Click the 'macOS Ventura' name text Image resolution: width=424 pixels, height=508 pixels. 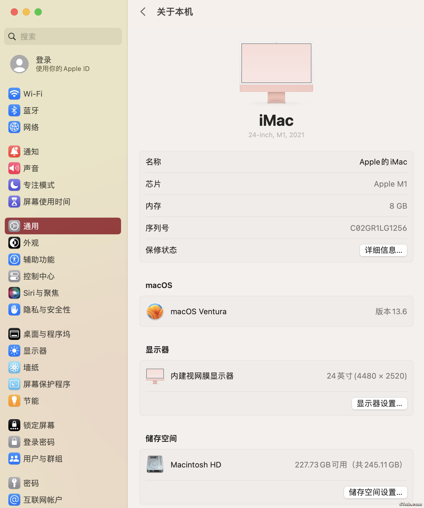(x=199, y=312)
